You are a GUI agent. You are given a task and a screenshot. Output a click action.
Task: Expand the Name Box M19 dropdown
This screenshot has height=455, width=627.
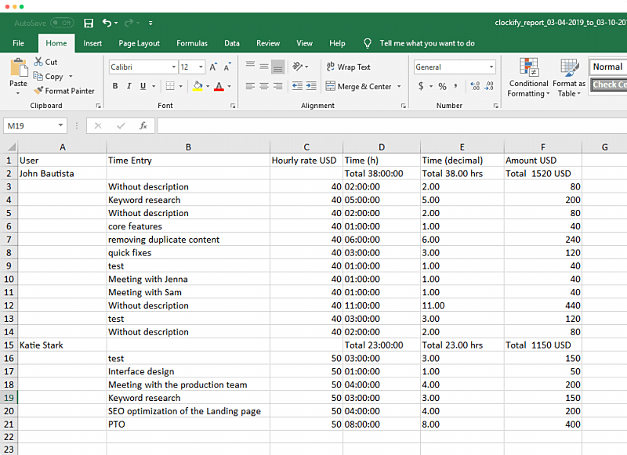pos(60,125)
